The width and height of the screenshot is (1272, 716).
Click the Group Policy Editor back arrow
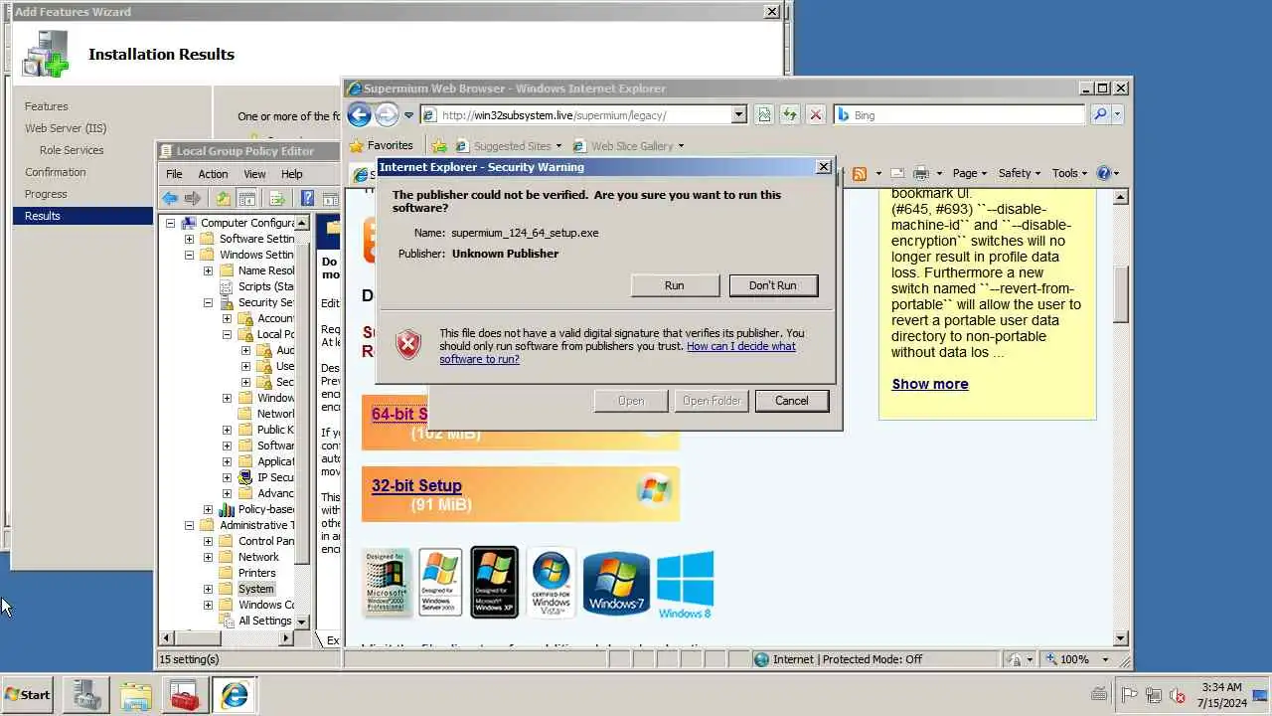[x=171, y=199]
